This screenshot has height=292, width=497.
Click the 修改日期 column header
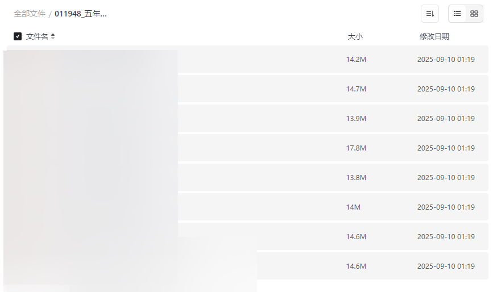pyautogui.click(x=434, y=36)
